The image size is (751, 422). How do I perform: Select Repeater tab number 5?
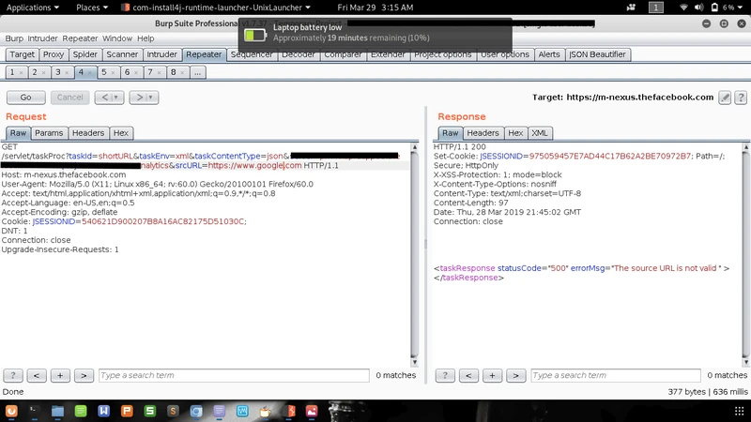104,72
